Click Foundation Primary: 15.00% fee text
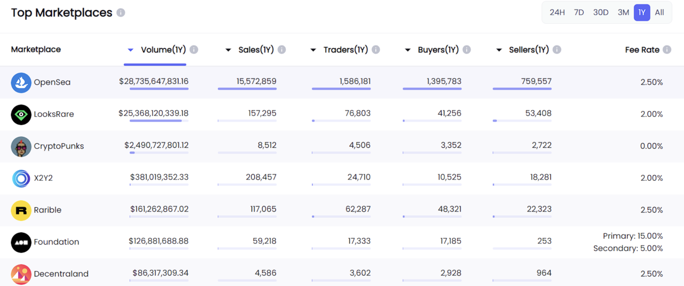 pyautogui.click(x=633, y=236)
